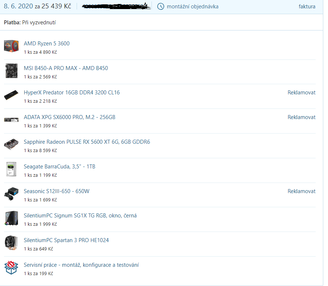328x286 pixels.
Task: Open Sapphire Radeon PULSE RX 5600 XT link
Action: click(x=87, y=142)
